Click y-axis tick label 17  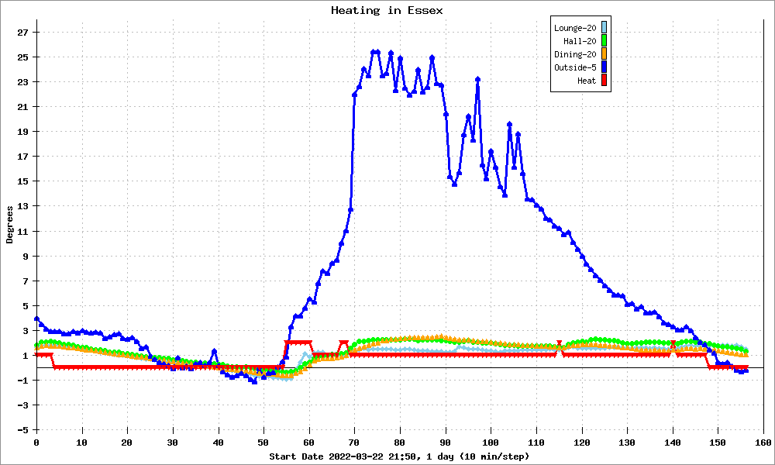point(22,157)
